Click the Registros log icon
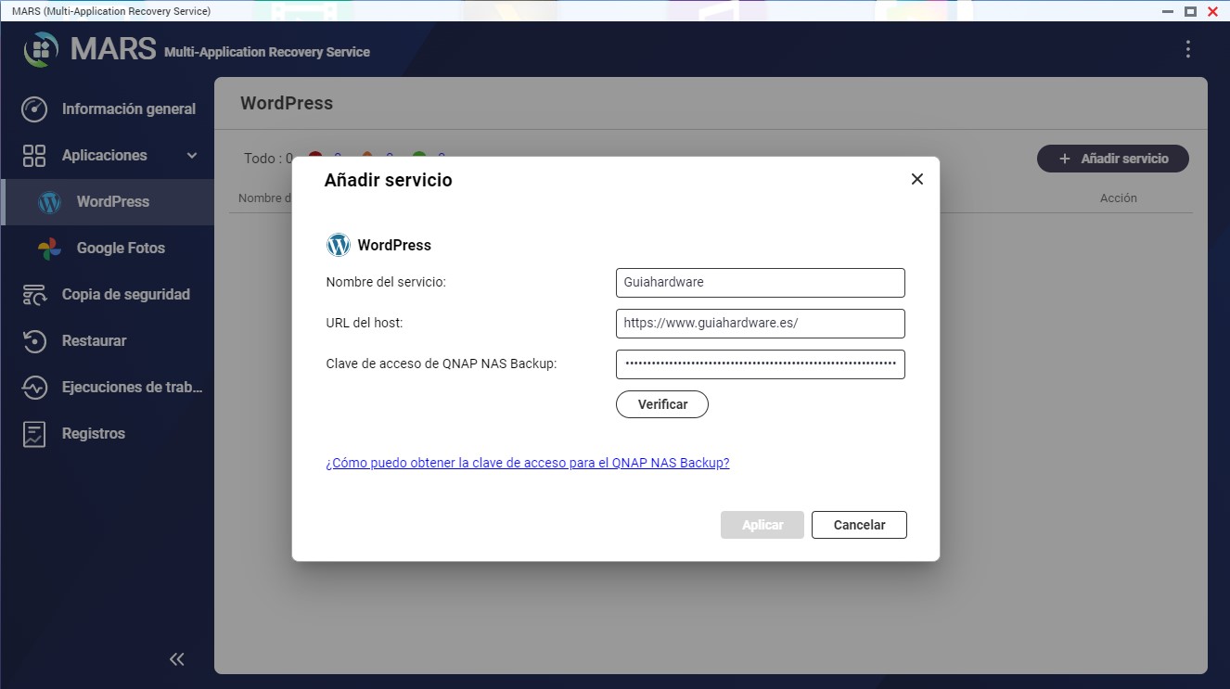The height and width of the screenshot is (689, 1230). pyautogui.click(x=34, y=433)
